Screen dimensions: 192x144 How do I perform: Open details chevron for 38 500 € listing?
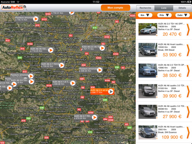point(188,71)
